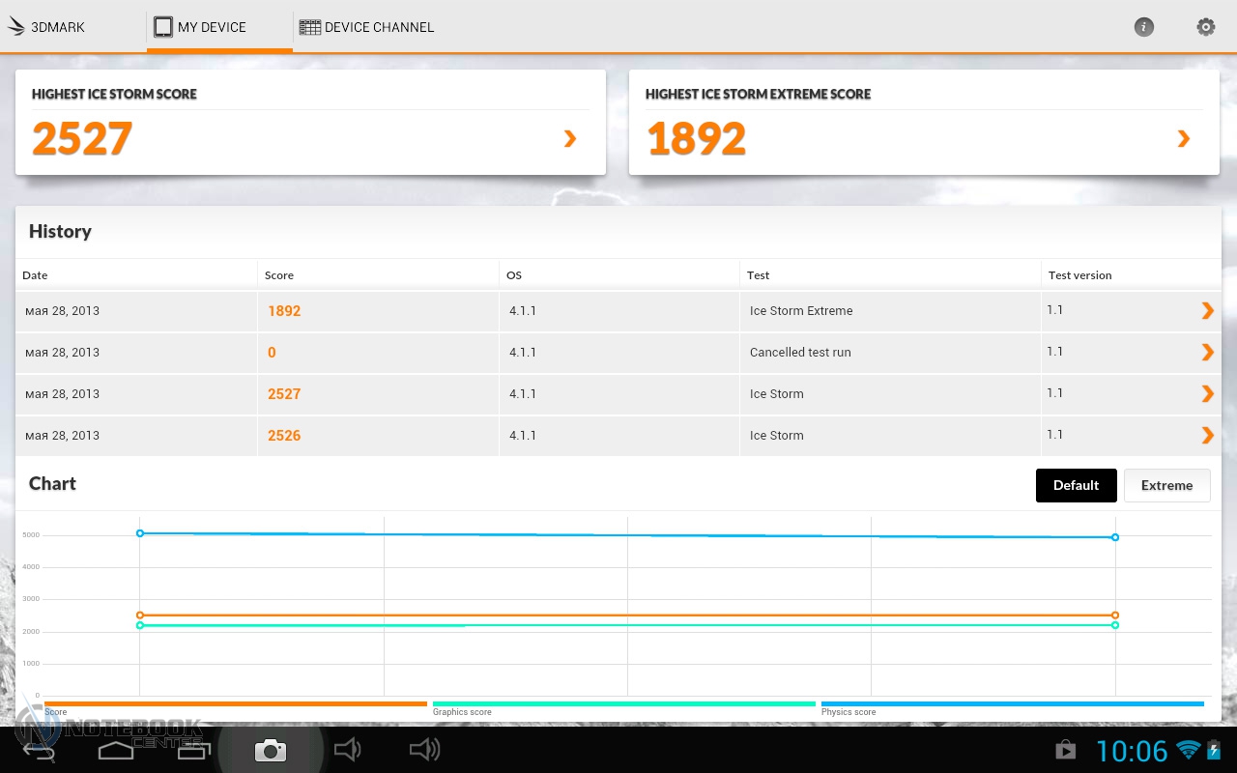Open Play Store notification icon
This screenshot has width=1237, height=773.
pos(1065,750)
